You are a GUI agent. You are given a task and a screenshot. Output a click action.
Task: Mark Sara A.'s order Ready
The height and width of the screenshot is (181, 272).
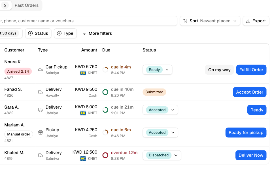coord(257,110)
